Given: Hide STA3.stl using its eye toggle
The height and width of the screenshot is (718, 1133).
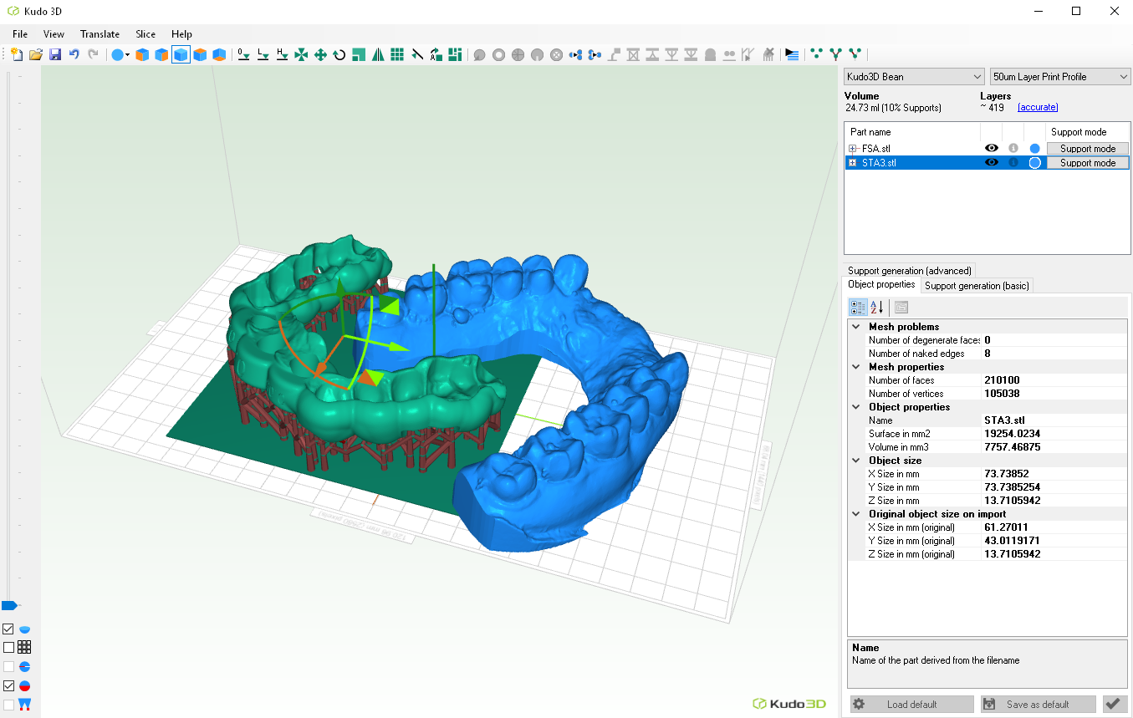Looking at the screenshot, I should [x=992, y=162].
